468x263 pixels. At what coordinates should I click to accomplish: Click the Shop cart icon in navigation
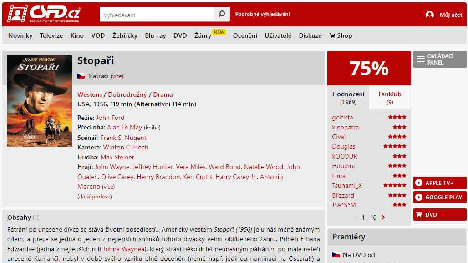pos(332,35)
